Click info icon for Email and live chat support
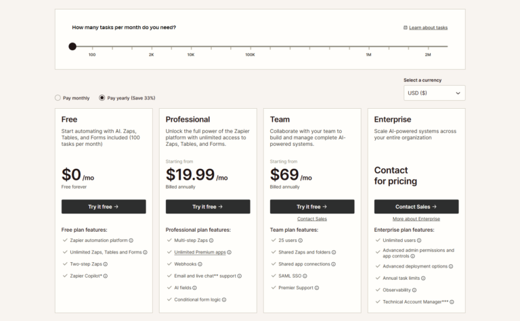This screenshot has width=520, height=321. [240, 276]
